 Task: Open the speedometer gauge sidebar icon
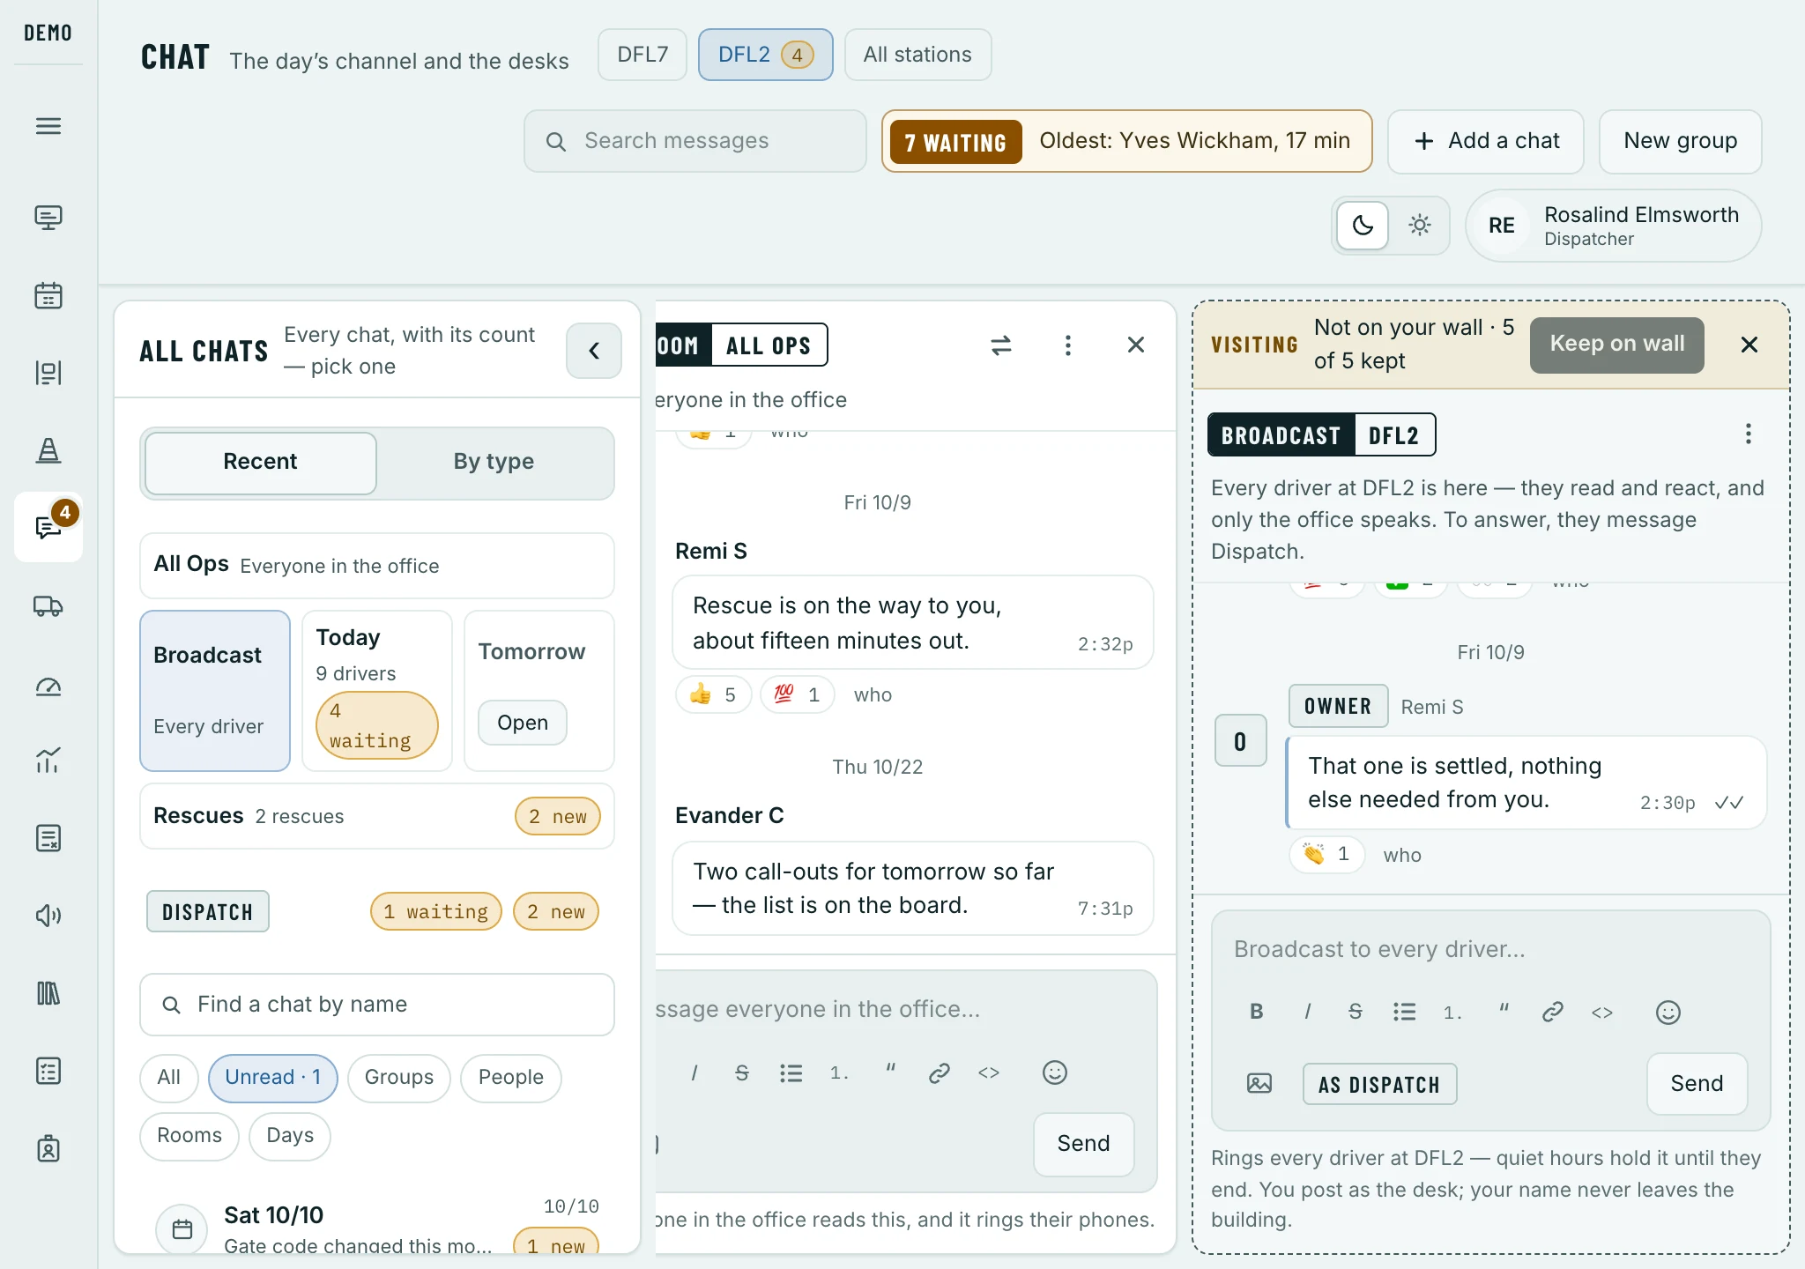coord(48,686)
